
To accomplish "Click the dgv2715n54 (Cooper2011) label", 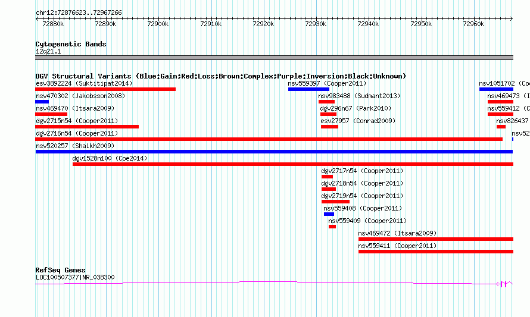I will [x=77, y=121].
